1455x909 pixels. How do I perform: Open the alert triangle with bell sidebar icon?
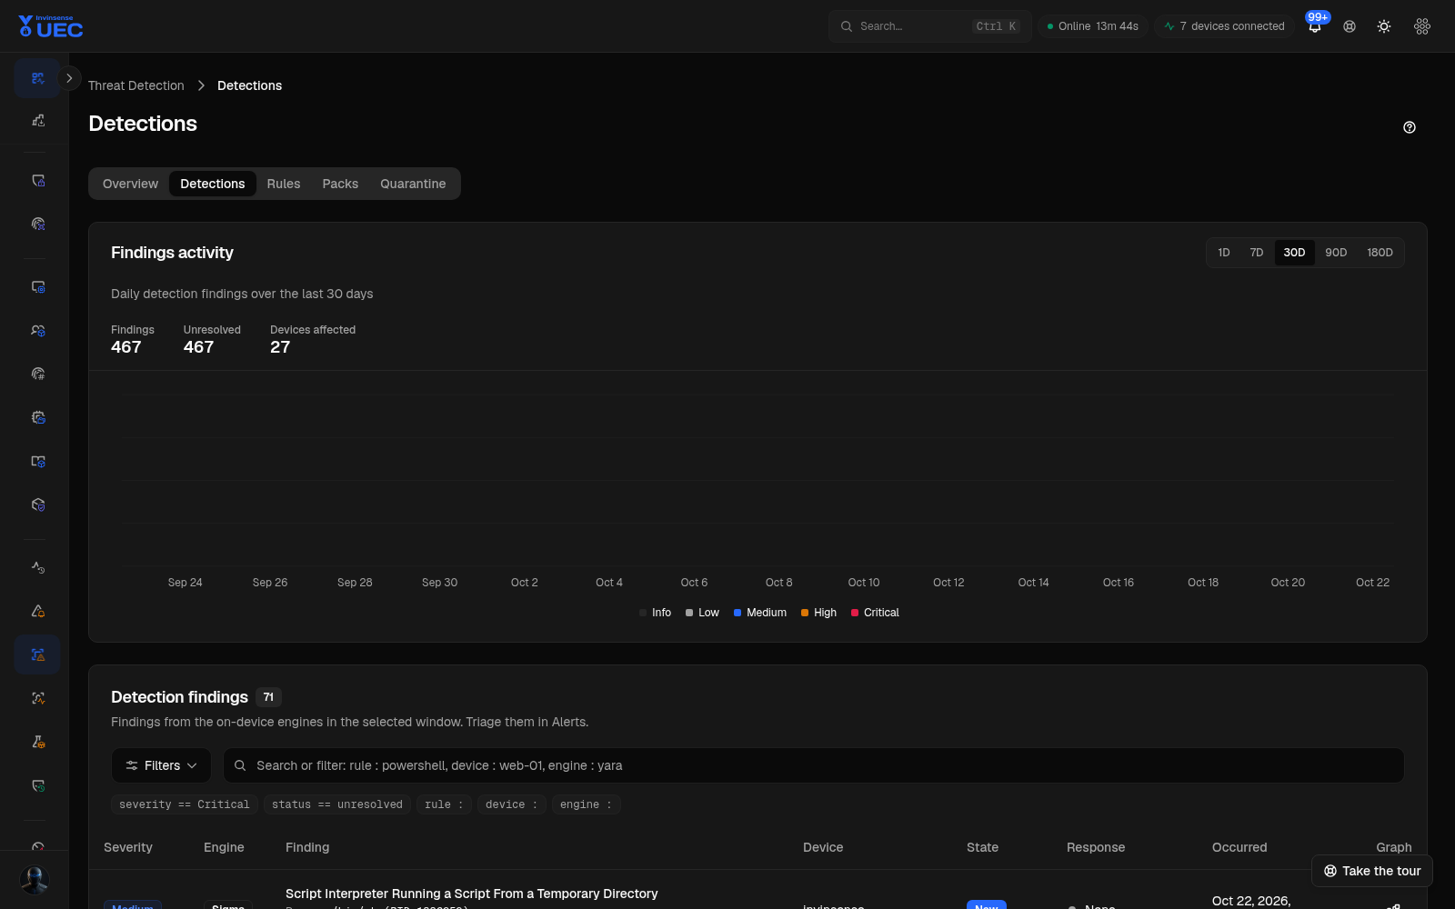click(x=37, y=611)
